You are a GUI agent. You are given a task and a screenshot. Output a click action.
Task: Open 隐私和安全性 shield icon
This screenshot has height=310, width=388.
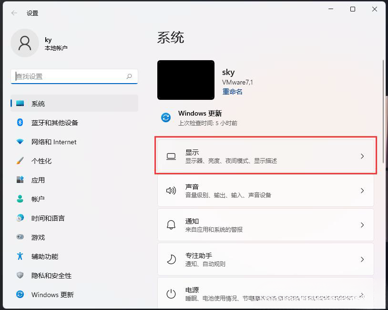point(20,276)
